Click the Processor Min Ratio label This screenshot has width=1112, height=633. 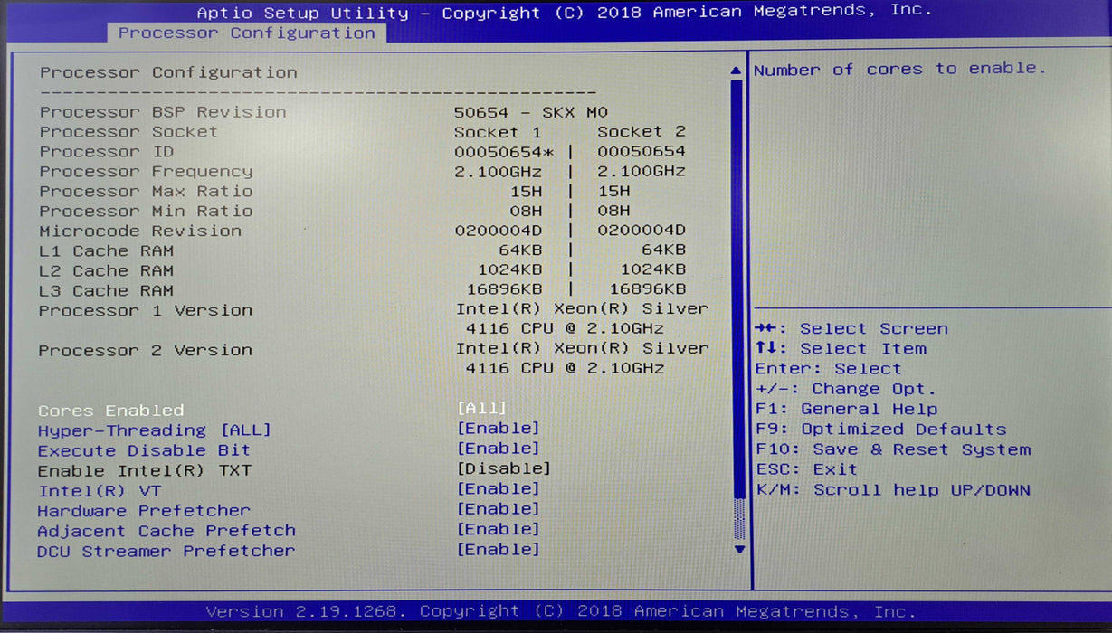pyautogui.click(x=146, y=212)
